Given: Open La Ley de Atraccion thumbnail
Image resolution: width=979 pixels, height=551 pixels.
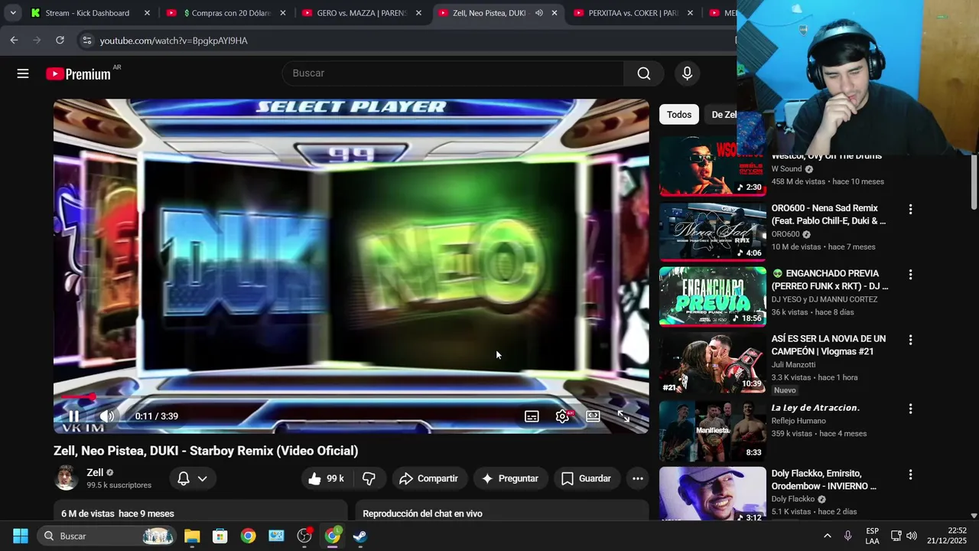Looking at the screenshot, I should point(713,430).
